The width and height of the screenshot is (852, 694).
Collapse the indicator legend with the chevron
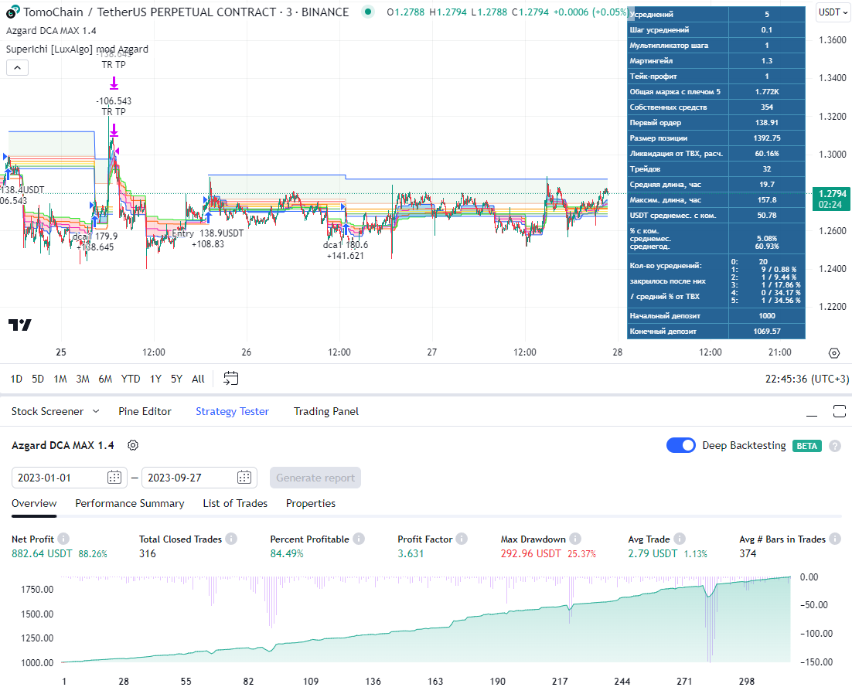click(17, 68)
